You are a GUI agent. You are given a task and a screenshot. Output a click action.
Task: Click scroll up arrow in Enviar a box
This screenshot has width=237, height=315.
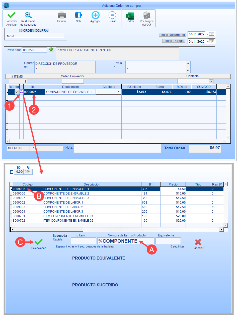(x=189, y=63)
